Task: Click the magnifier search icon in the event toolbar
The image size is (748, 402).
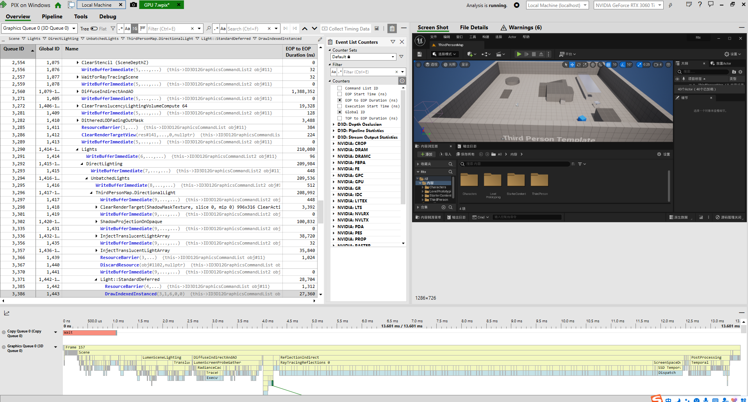Action: click(x=209, y=29)
